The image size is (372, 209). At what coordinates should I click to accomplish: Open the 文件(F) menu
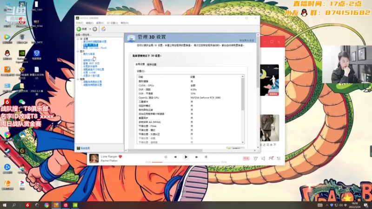pyautogui.click(x=79, y=23)
